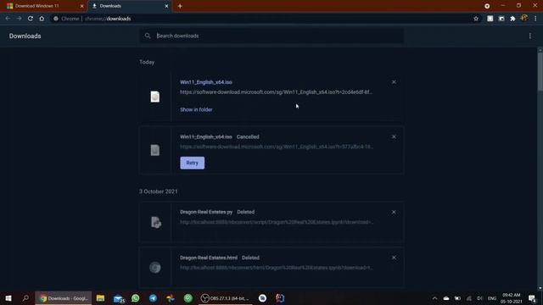Open the notification action center
This screenshot has height=305, width=543.
click(x=532, y=298)
